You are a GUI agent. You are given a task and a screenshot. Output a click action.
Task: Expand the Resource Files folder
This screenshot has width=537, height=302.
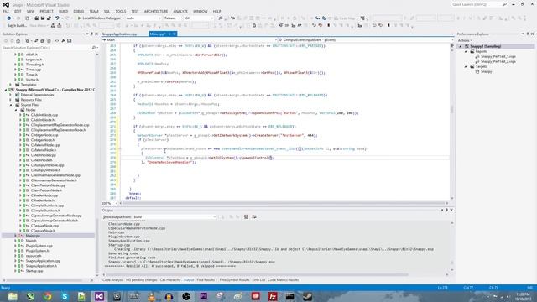pyautogui.click(x=11, y=100)
